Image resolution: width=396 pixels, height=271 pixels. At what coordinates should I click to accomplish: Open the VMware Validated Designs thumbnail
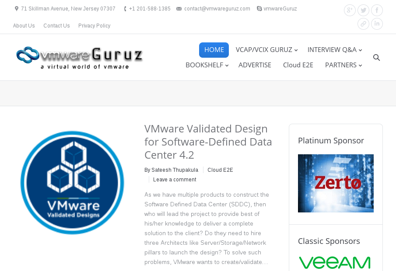tap(72, 183)
